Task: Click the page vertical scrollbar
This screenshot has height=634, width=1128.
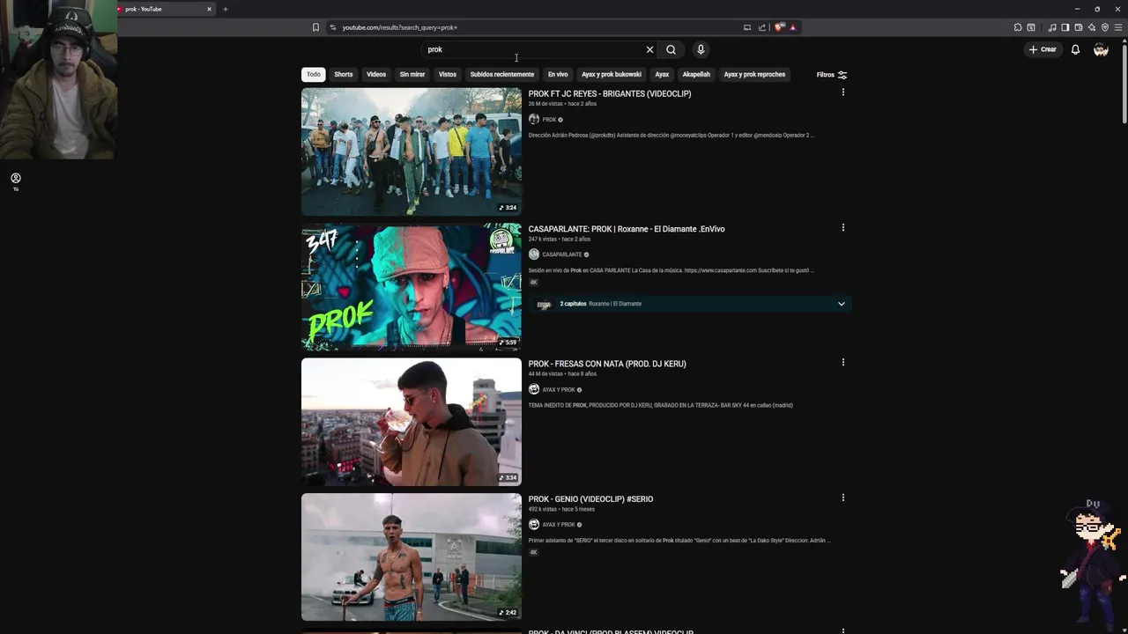Action: pos(1124,84)
